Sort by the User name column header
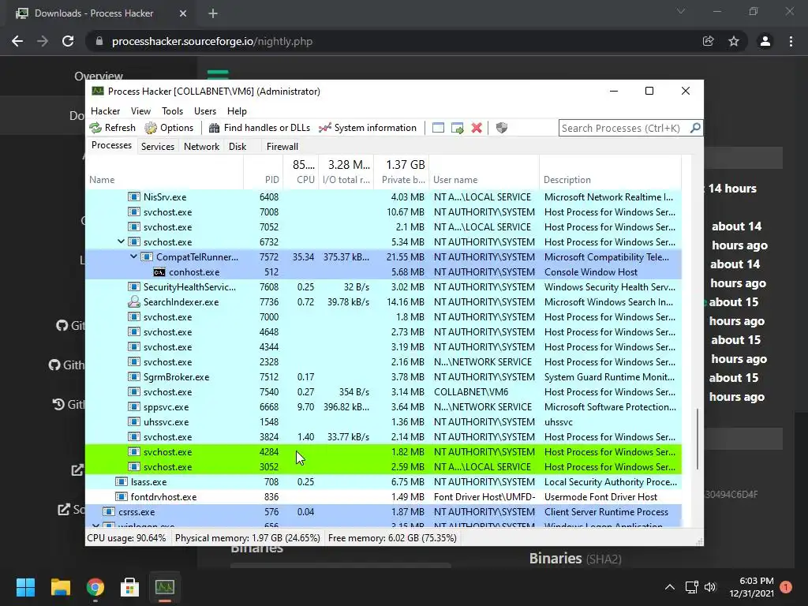 pos(484,179)
